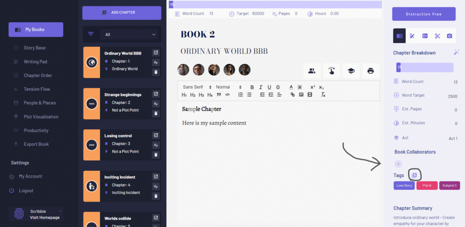Toggle underline formatting in editor toolbar

[x=269, y=87]
